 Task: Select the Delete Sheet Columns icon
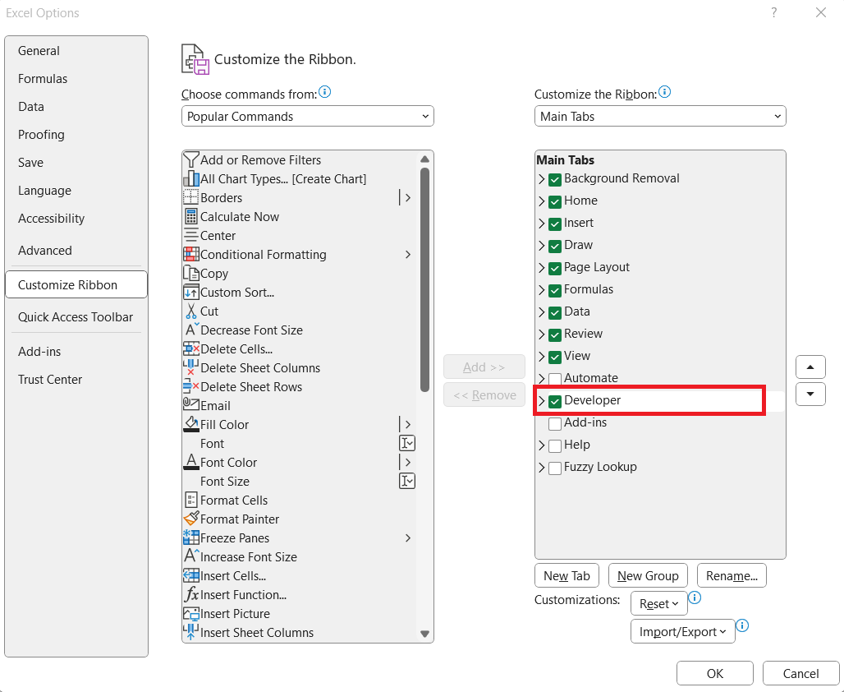190,367
